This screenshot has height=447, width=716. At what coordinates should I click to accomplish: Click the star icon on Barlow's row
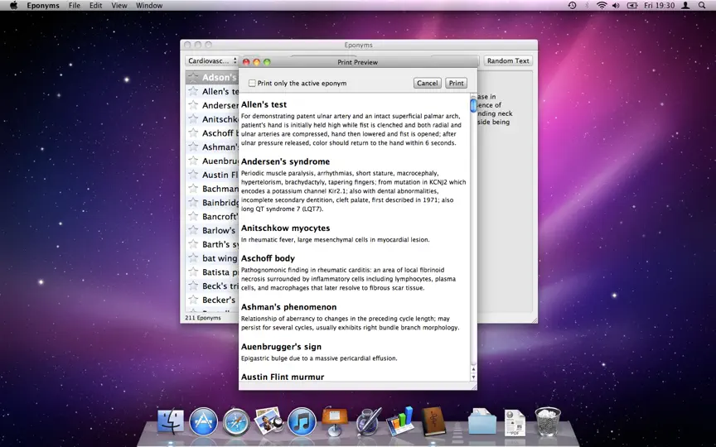pos(194,230)
